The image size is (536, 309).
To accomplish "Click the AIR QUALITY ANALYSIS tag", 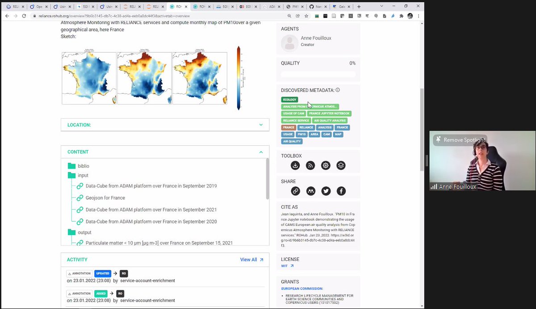I will coord(330,120).
